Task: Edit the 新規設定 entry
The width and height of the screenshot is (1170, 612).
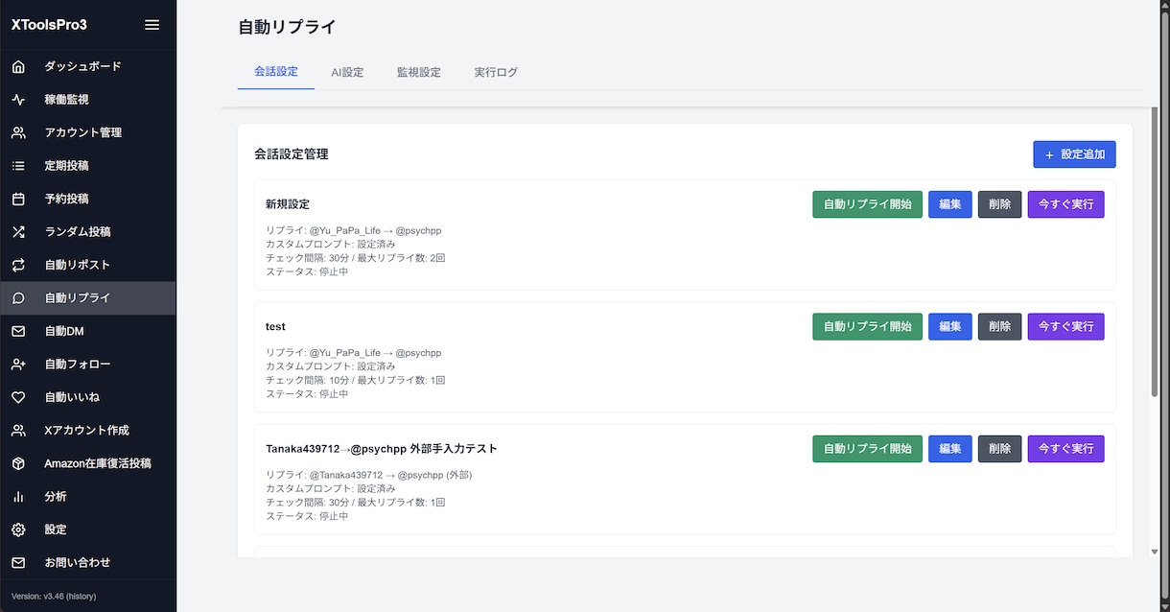Action: 950,204
